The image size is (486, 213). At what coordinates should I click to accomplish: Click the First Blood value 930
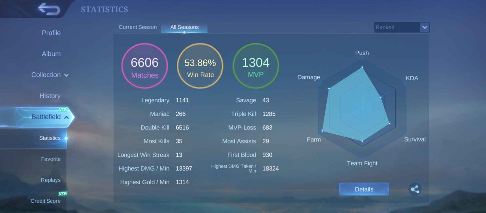(x=267, y=155)
